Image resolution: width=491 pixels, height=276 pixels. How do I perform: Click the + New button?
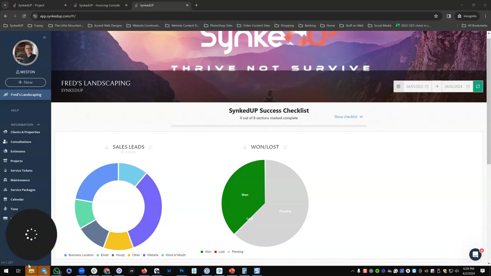pyautogui.click(x=25, y=82)
